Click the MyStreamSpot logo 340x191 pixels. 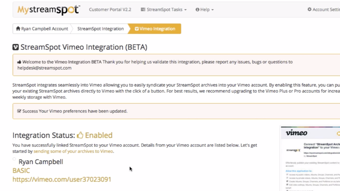49,10
